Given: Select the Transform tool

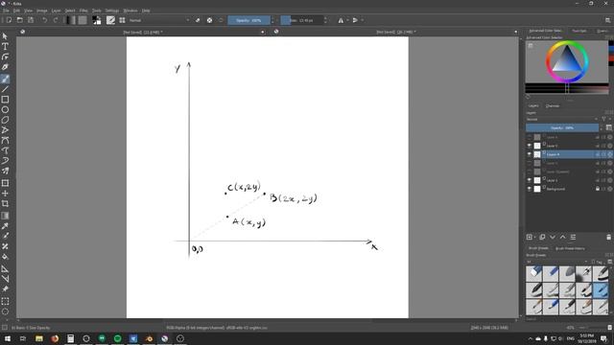Looking at the screenshot, I should pyautogui.click(x=5, y=183).
